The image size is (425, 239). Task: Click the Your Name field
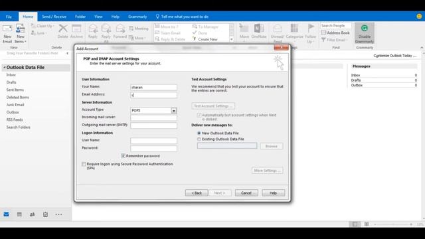(153, 87)
